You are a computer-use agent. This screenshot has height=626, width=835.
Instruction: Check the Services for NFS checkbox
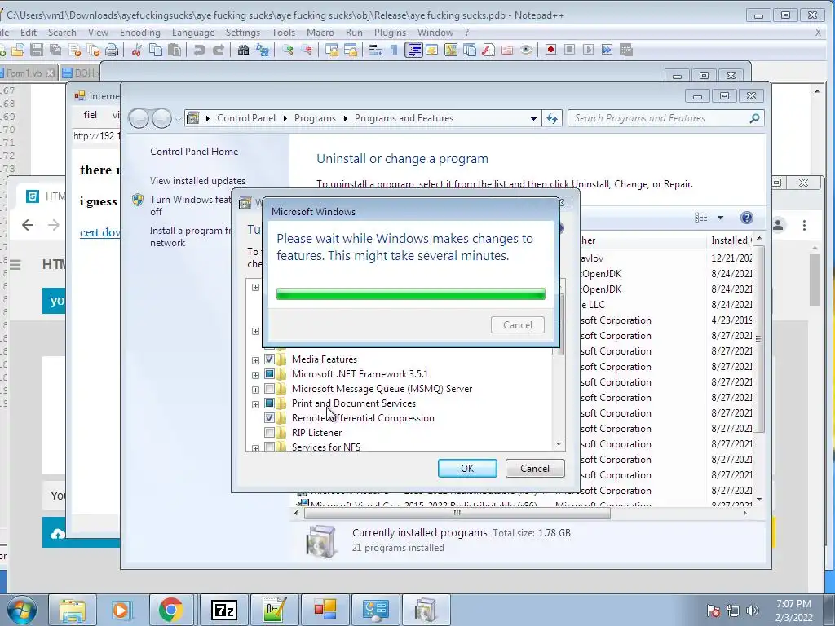(x=269, y=447)
